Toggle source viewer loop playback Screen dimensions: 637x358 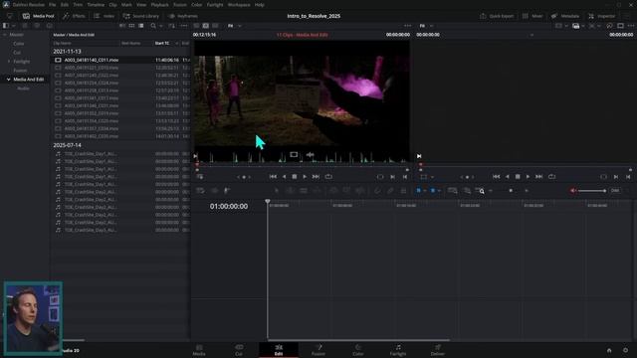pos(328,177)
